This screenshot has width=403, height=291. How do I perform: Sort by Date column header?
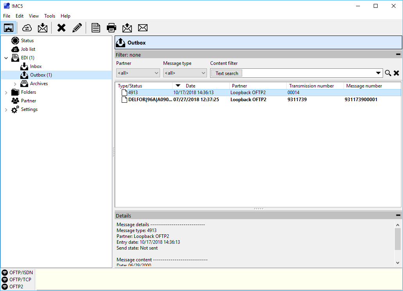point(201,86)
